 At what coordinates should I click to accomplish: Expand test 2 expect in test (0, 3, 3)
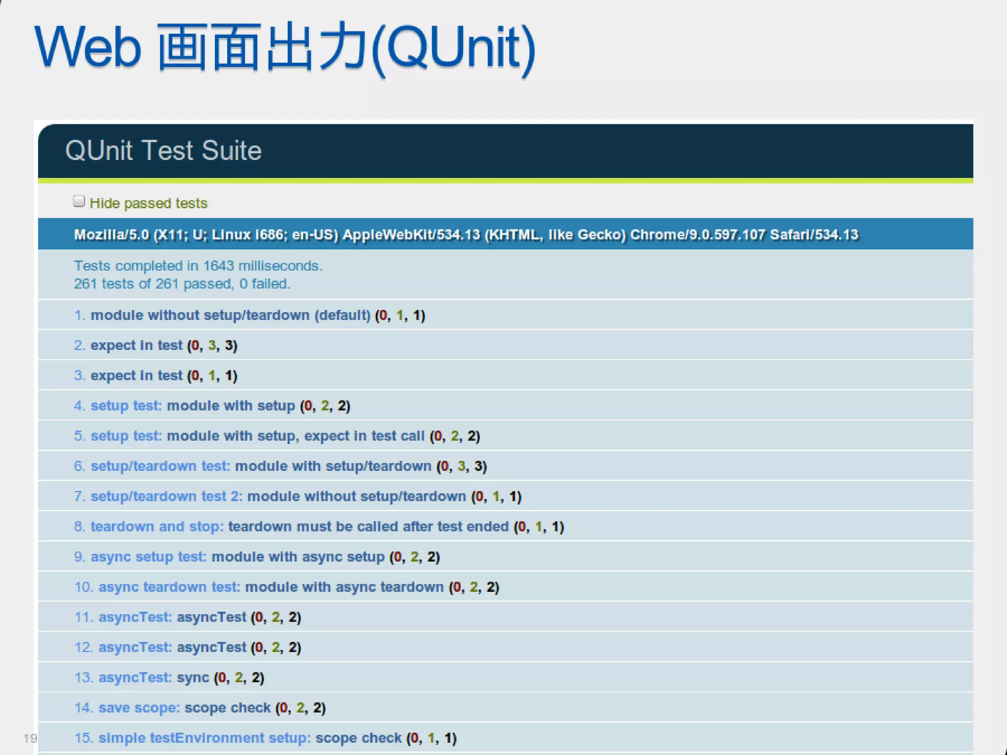[x=505, y=345]
